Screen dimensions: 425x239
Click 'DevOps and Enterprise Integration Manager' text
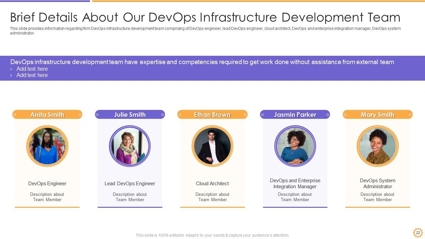[295, 184]
